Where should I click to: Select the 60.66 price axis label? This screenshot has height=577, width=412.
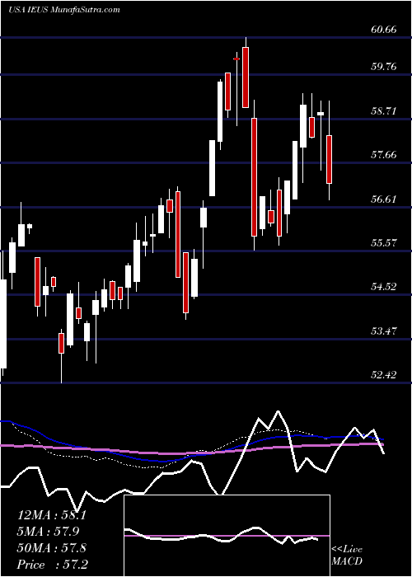click(x=384, y=30)
